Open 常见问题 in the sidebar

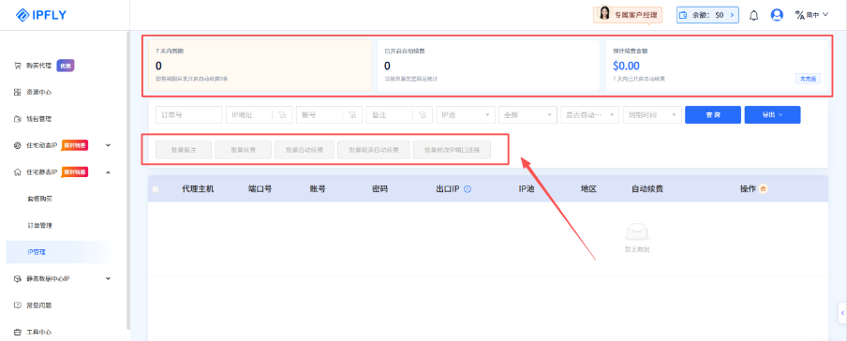click(39, 304)
